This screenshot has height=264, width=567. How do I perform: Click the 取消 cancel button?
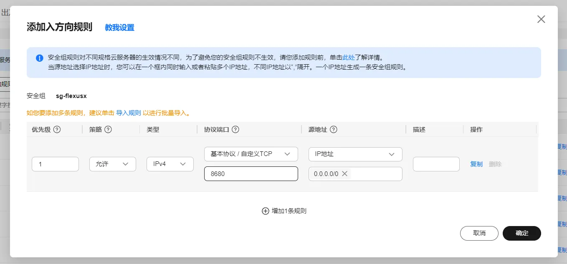pyautogui.click(x=479, y=233)
